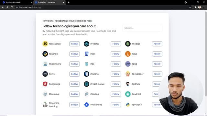This screenshot has height=116, width=207.
Task: Click the tag Search field
Action: [x=142, y=28]
